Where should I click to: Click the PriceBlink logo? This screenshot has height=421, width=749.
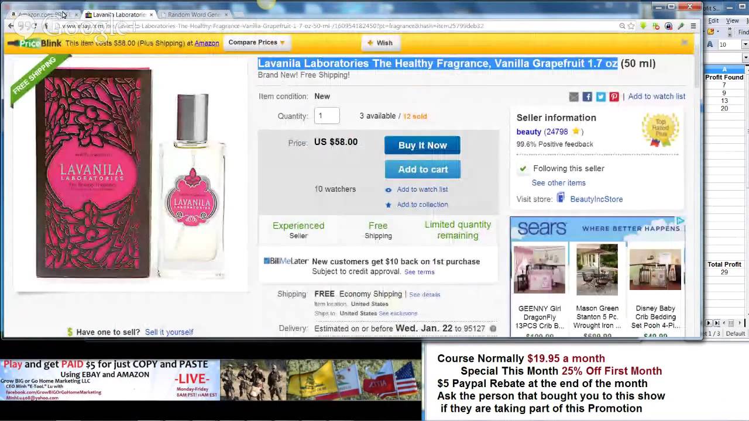[x=33, y=43]
